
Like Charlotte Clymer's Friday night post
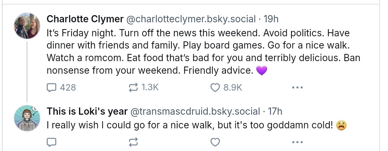pos(215,87)
